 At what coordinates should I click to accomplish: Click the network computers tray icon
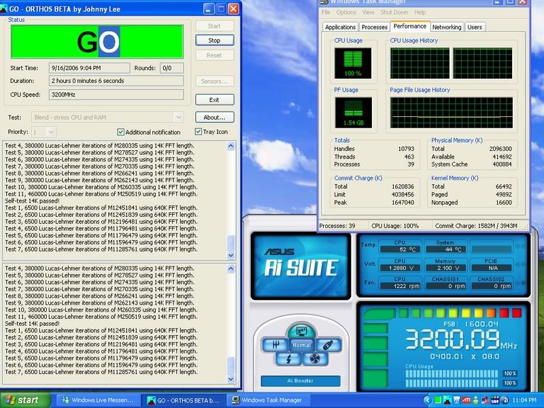[x=485, y=401]
